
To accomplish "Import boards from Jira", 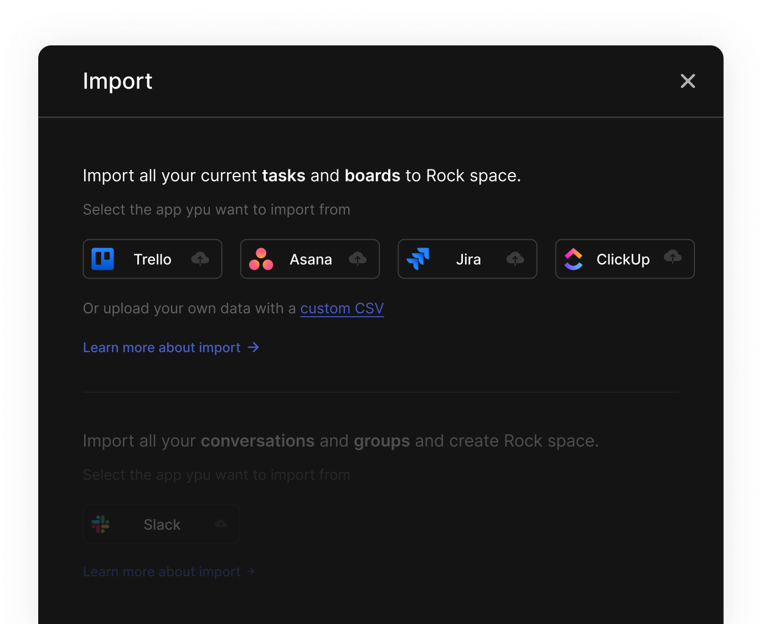I will click(x=467, y=259).
